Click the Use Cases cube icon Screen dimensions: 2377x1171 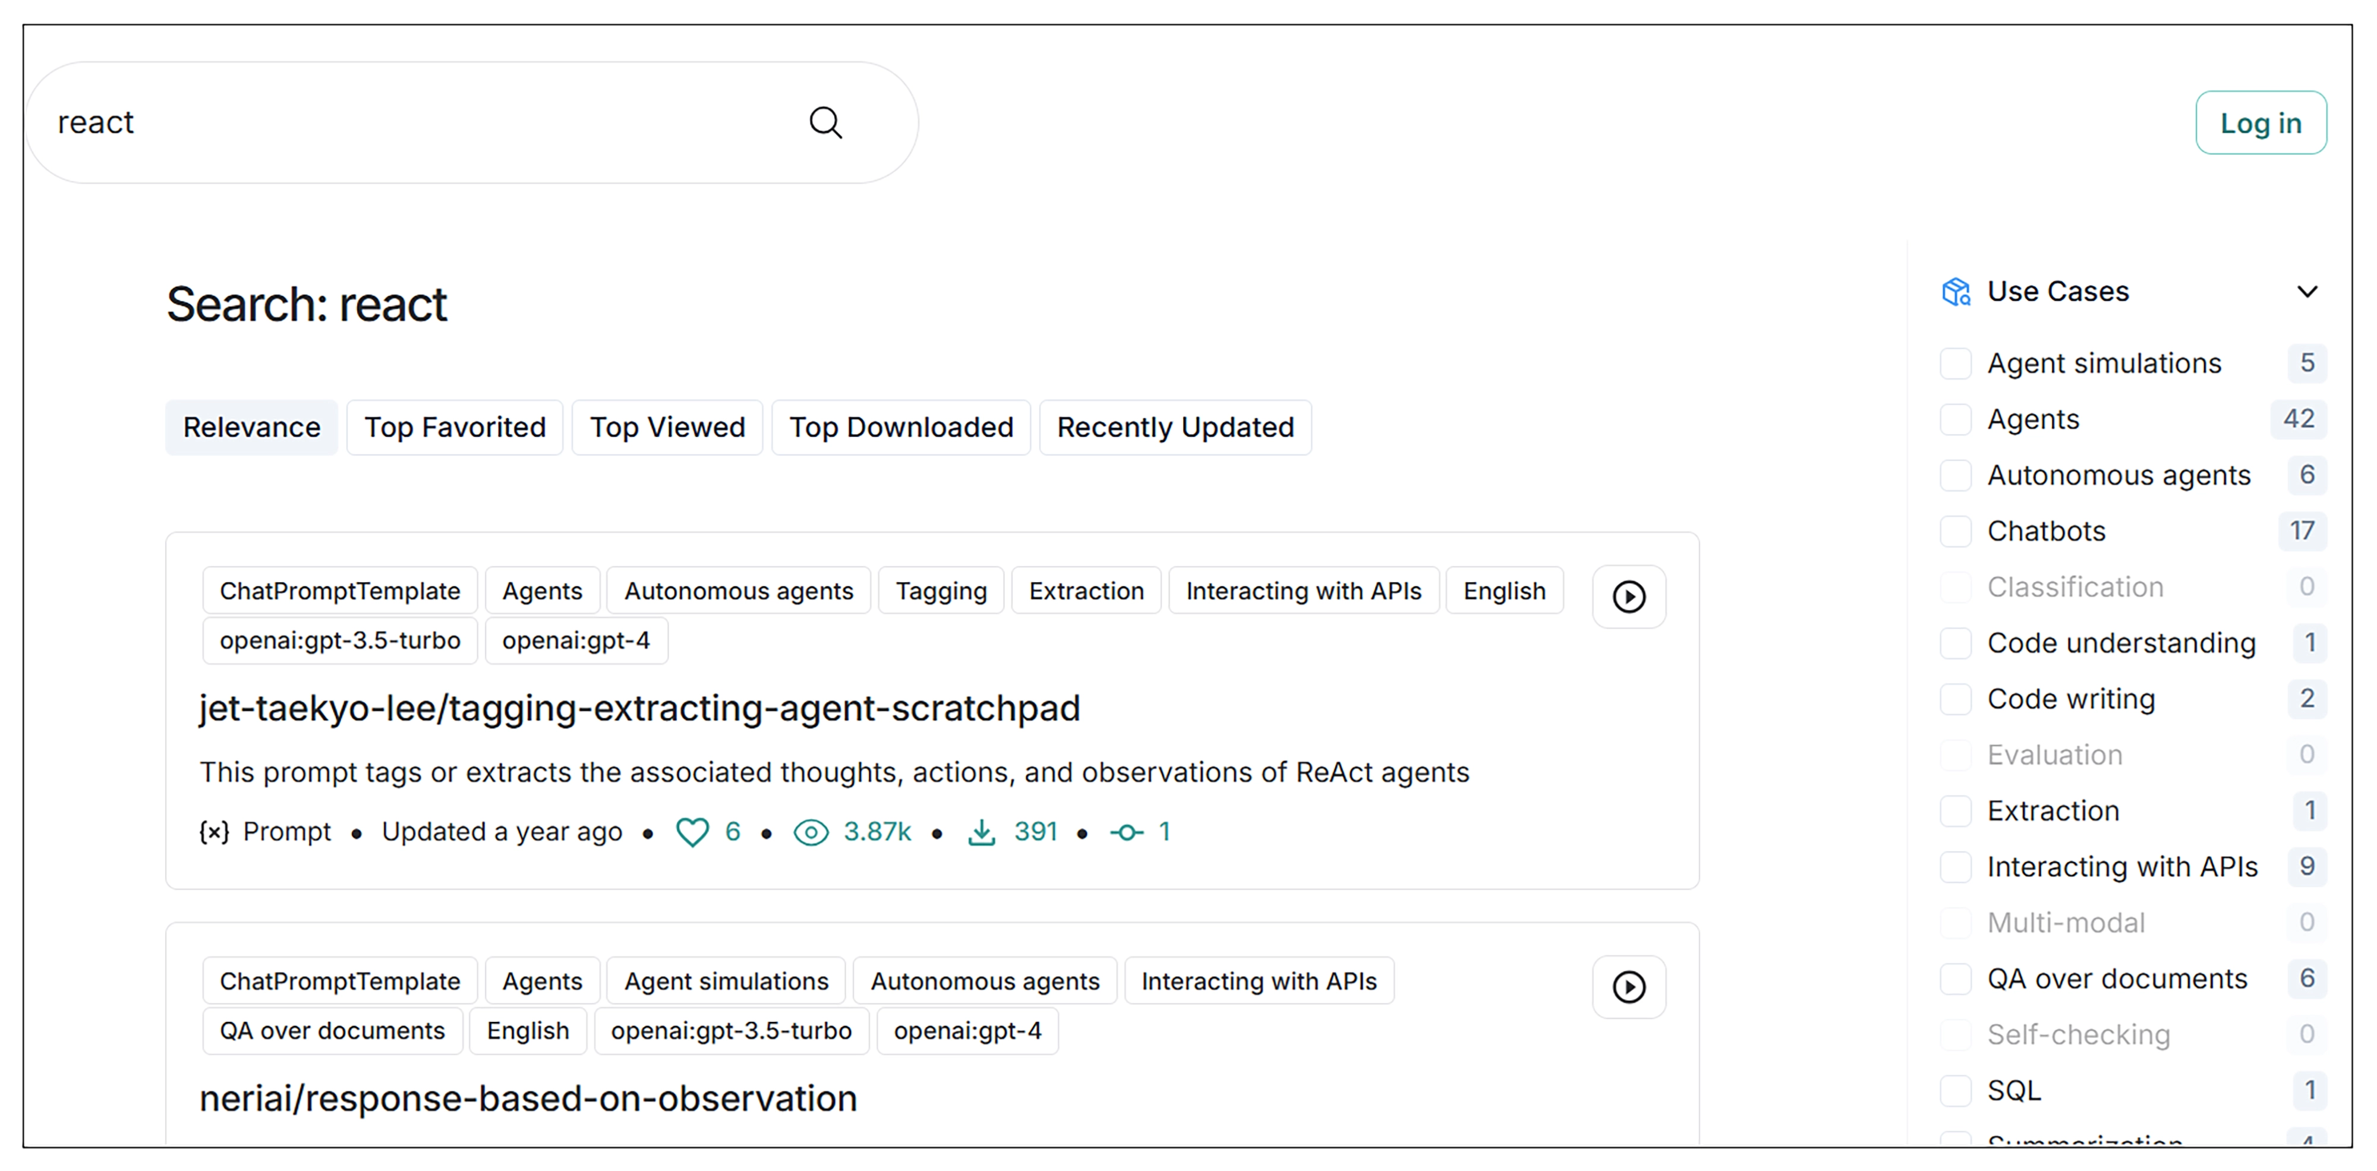click(1956, 292)
